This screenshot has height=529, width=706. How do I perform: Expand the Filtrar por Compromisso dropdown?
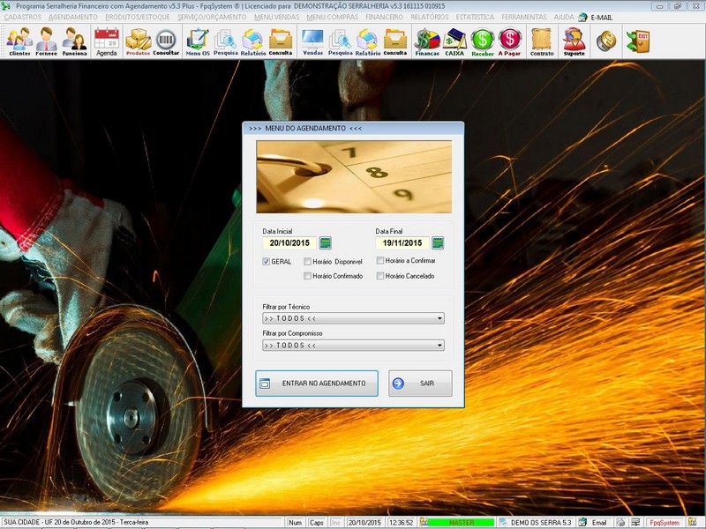coord(439,346)
